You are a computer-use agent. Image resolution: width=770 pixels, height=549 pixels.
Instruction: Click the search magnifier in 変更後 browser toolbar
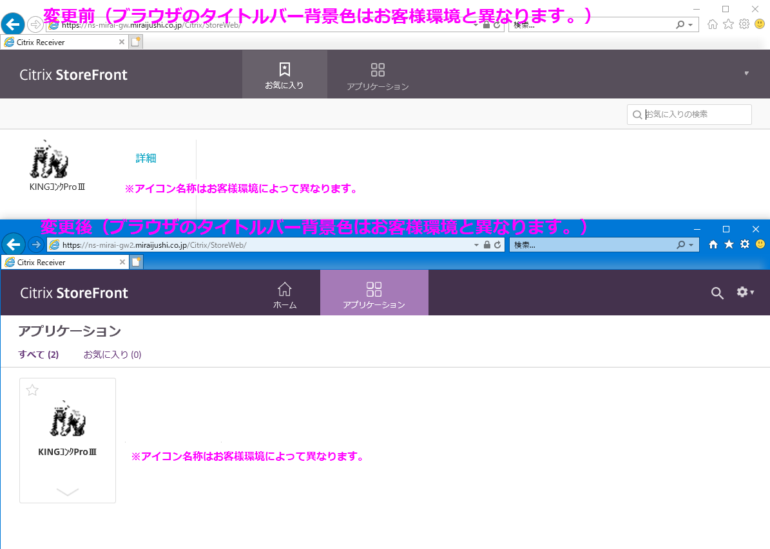pyautogui.click(x=680, y=245)
